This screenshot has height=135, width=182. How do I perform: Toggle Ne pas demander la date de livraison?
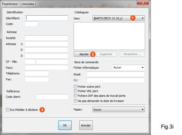pos(76,101)
